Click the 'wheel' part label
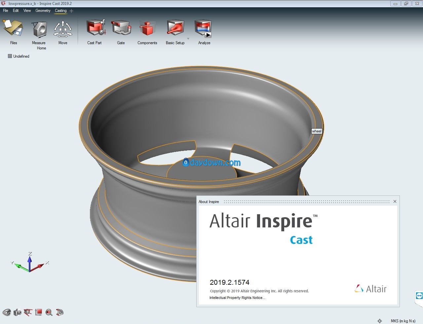423x324 pixels. coord(317,131)
